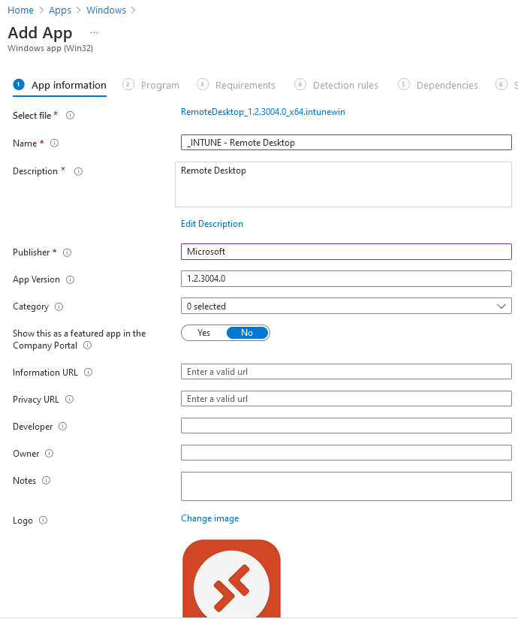
Task: Go to Windows breadcrumb
Action: (106, 11)
